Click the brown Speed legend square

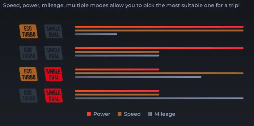(x=120, y=114)
